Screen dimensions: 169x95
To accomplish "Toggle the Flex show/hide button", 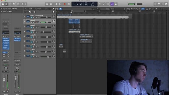I will click(57, 9).
